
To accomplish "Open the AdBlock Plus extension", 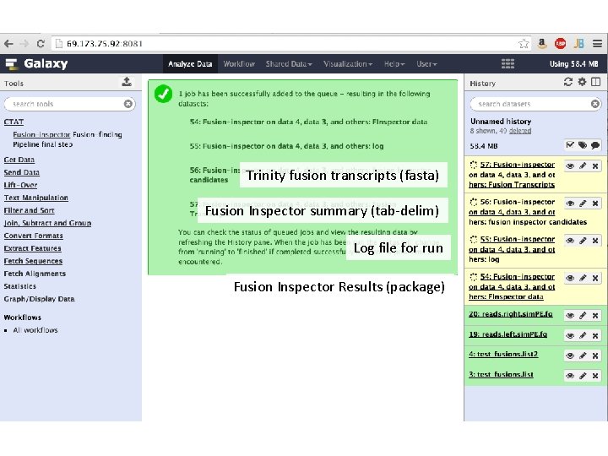I will 561,43.
